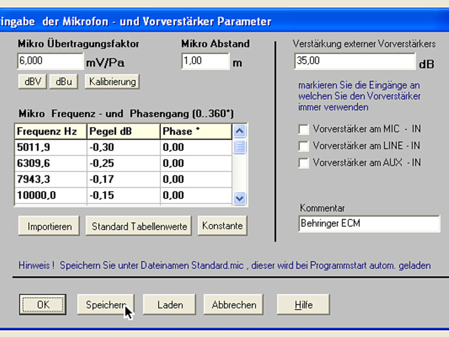Open the Kalibrierung calibration button

(x=113, y=82)
